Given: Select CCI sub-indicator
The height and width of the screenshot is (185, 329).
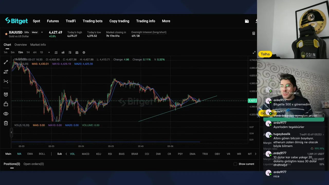Looking at the screenshot, I should [147, 154].
